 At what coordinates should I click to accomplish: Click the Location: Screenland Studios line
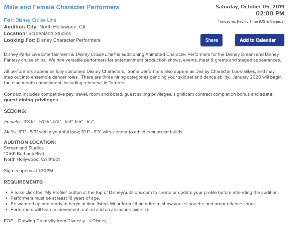(x=37, y=33)
